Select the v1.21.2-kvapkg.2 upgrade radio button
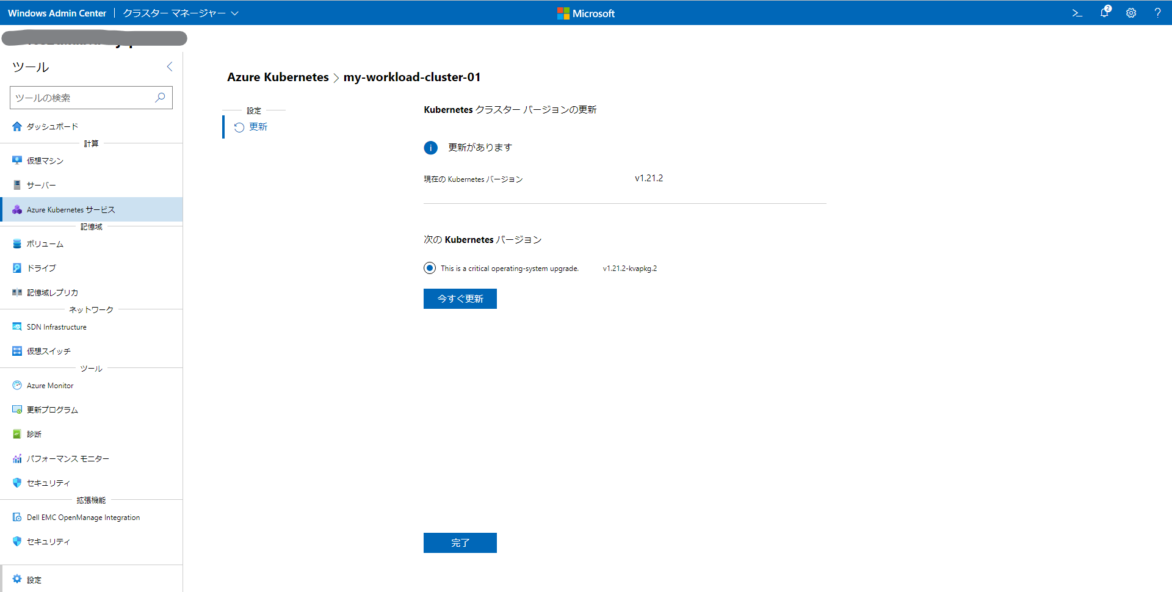Image resolution: width=1172 pixels, height=592 pixels. coord(430,268)
